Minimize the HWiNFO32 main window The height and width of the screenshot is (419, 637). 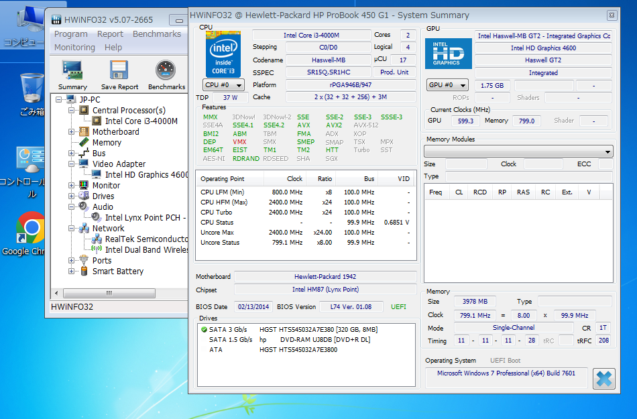point(179,20)
